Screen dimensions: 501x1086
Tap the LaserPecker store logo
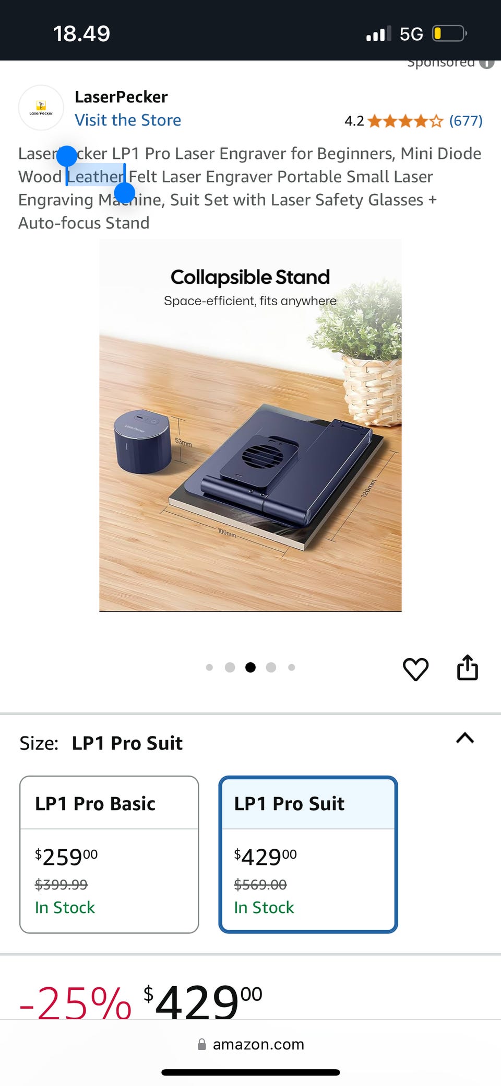pos(41,108)
